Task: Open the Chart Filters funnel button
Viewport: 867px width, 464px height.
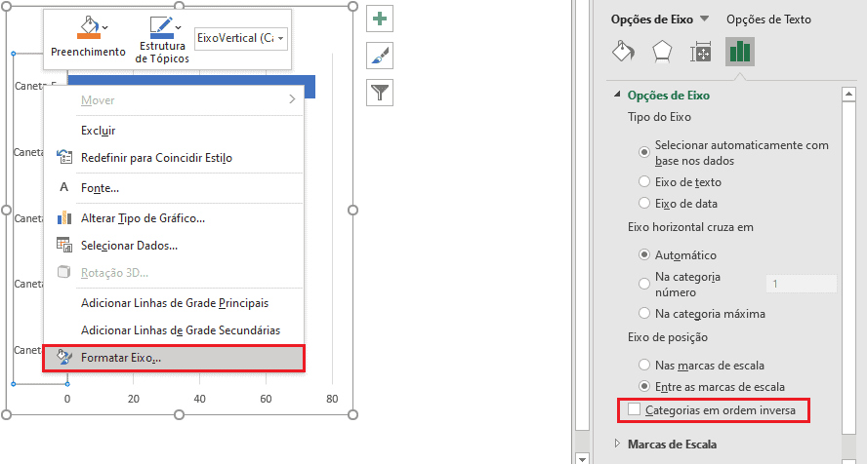Action: pos(380,93)
